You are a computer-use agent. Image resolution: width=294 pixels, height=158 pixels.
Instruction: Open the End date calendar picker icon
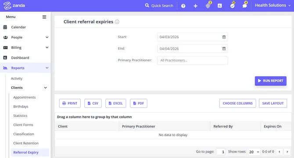[x=224, y=49]
